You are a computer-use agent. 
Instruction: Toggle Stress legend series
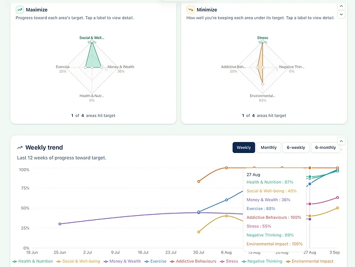pos(229,261)
